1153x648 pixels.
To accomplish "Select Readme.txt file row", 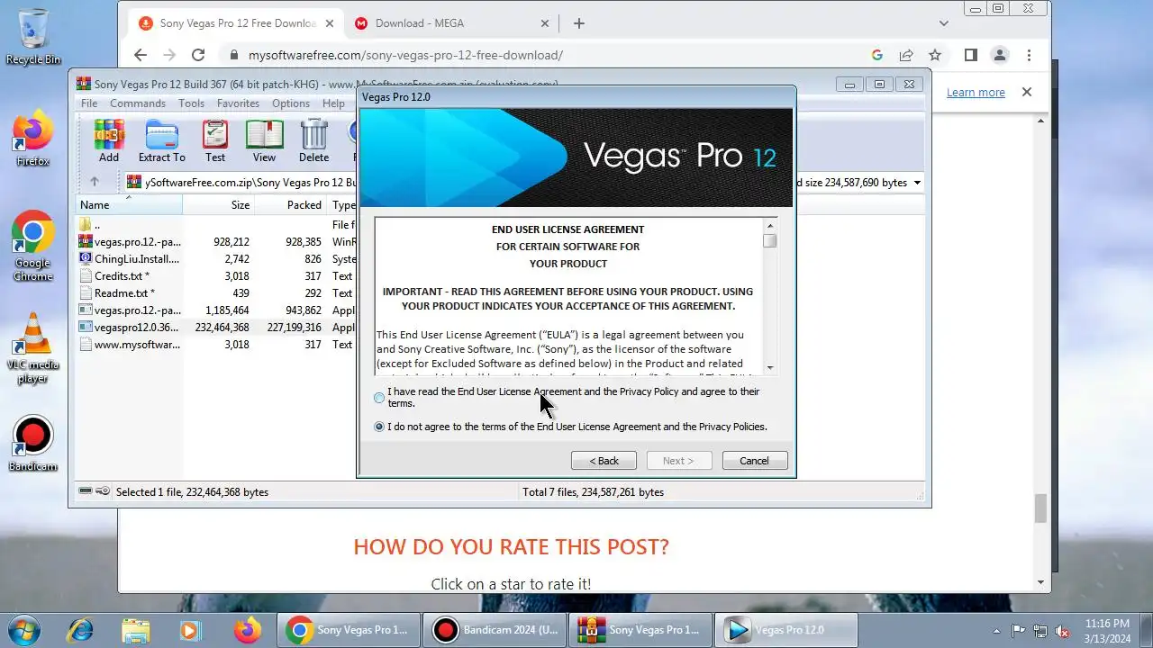I will (x=216, y=293).
